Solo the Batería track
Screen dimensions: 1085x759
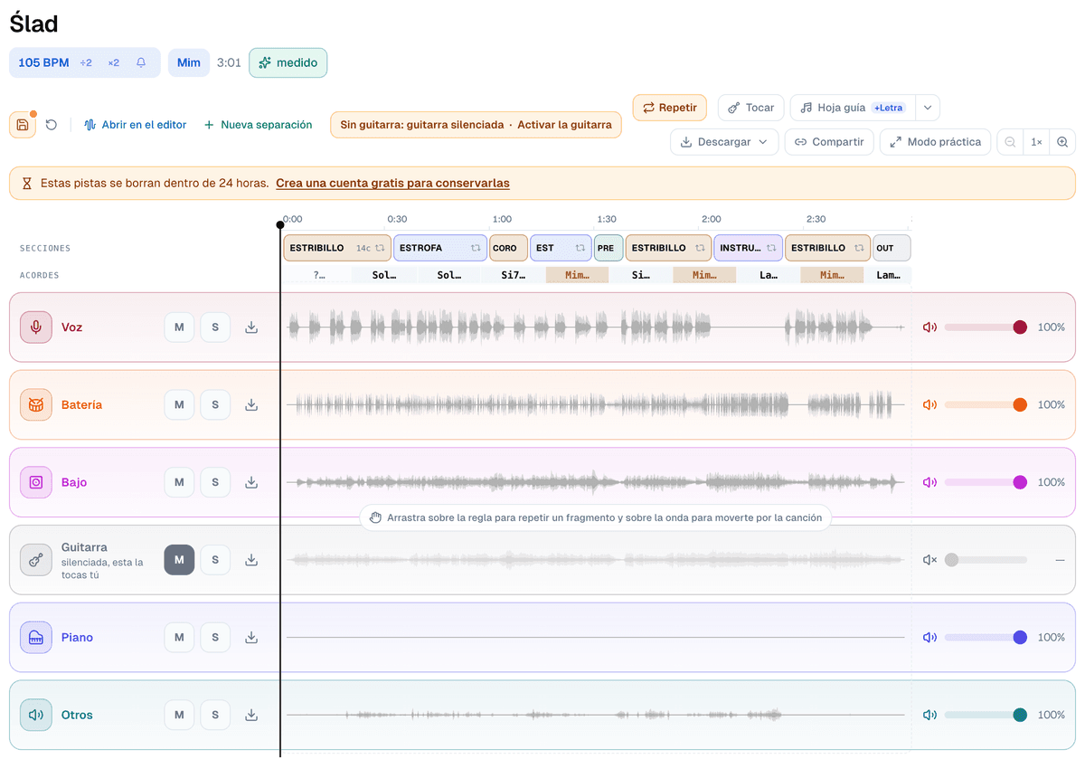coord(215,404)
